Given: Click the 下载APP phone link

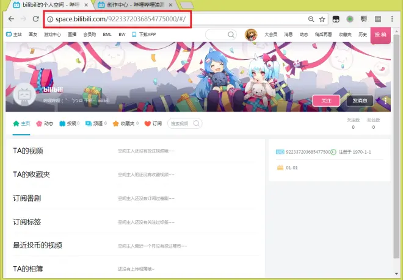Looking at the screenshot, I should tap(144, 34).
